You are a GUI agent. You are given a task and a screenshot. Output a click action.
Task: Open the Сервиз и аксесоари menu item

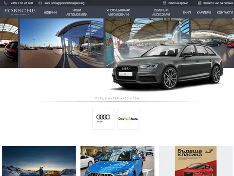pos(161,12)
